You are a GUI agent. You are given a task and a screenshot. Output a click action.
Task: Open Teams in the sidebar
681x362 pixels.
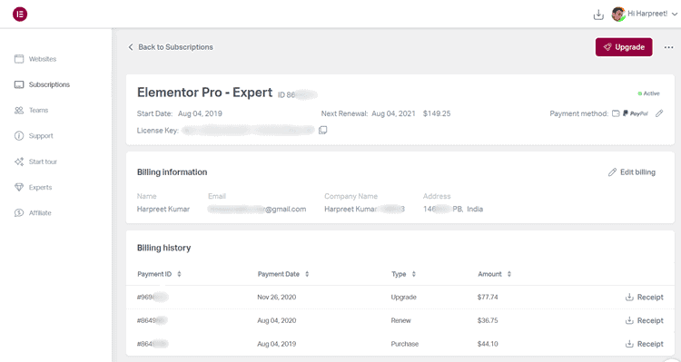pyautogui.click(x=31, y=110)
